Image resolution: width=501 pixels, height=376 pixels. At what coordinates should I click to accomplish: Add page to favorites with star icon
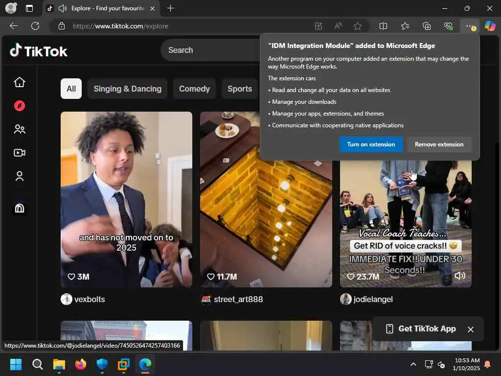tap(358, 26)
